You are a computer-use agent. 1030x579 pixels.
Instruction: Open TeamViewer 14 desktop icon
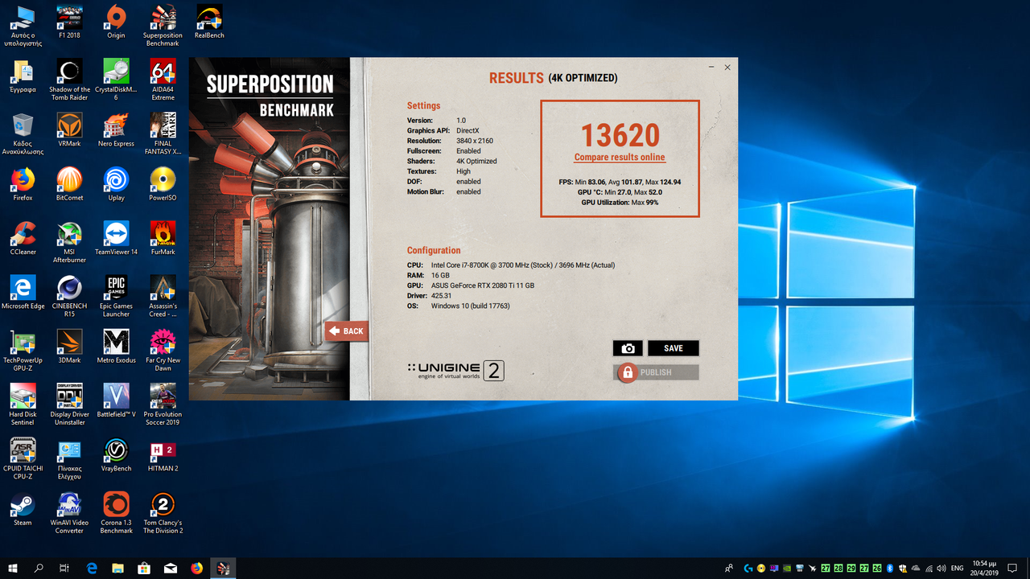[116, 238]
